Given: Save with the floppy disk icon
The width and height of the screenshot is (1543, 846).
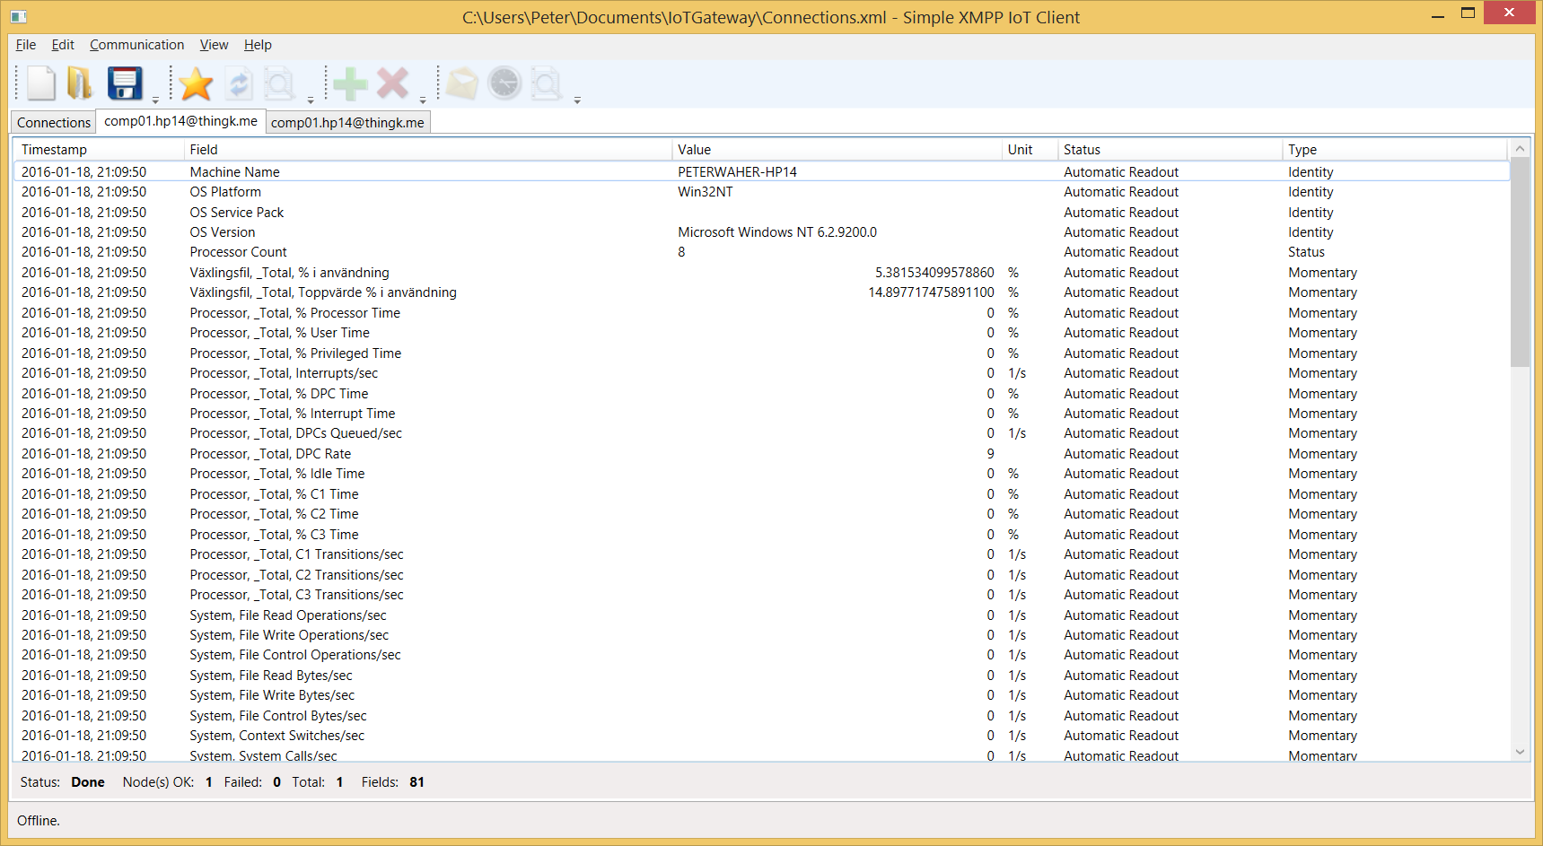Looking at the screenshot, I should 125,83.
